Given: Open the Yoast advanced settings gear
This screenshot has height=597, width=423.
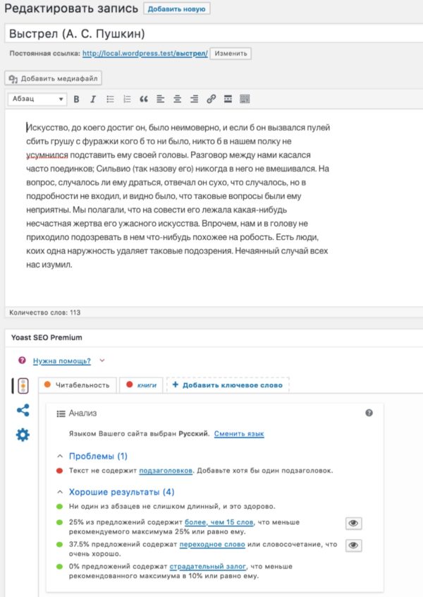Looking at the screenshot, I should point(23,435).
